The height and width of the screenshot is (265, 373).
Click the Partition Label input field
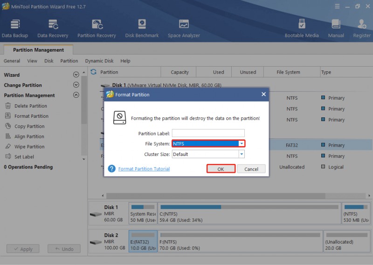point(208,133)
